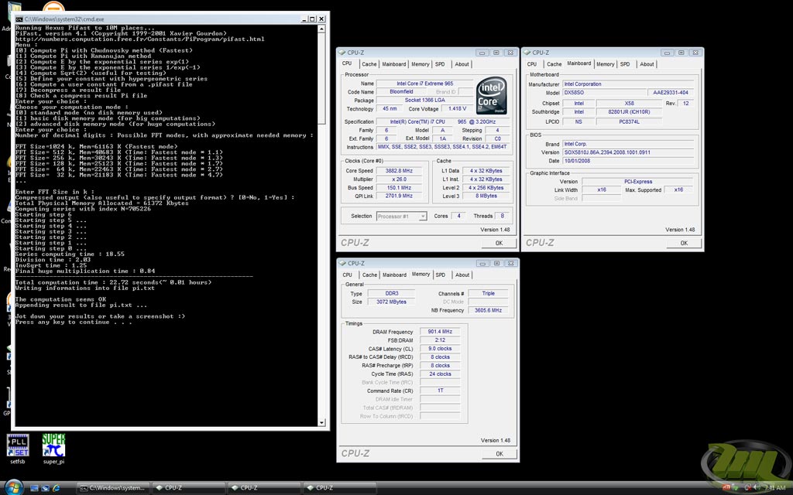
Task: Click OK in the CPU-Z processor window
Action: point(499,243)
